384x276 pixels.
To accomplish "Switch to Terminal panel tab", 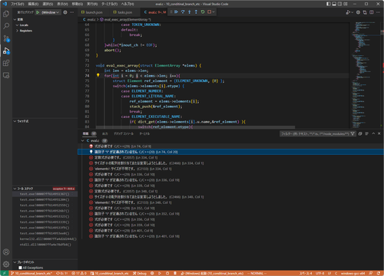I will pyautogui.click(x=144, y=133).
